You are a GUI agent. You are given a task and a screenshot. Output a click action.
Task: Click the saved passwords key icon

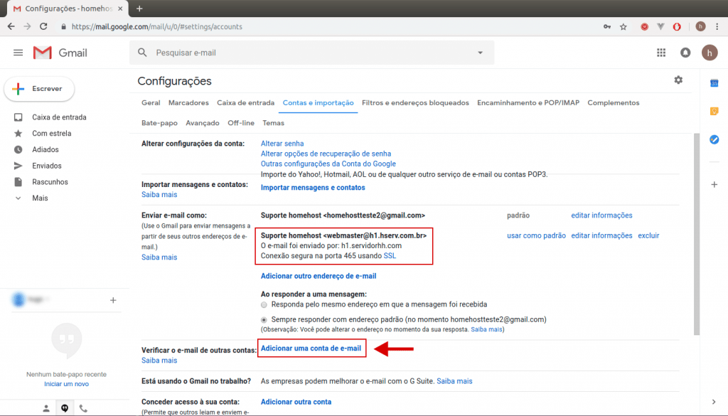coord(607,26)
